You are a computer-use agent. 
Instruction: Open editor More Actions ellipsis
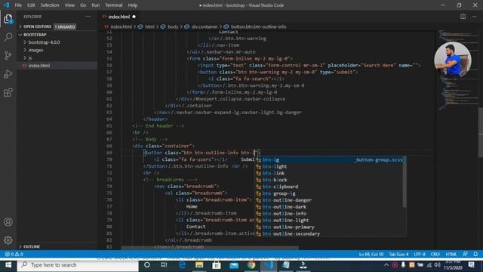474,17
